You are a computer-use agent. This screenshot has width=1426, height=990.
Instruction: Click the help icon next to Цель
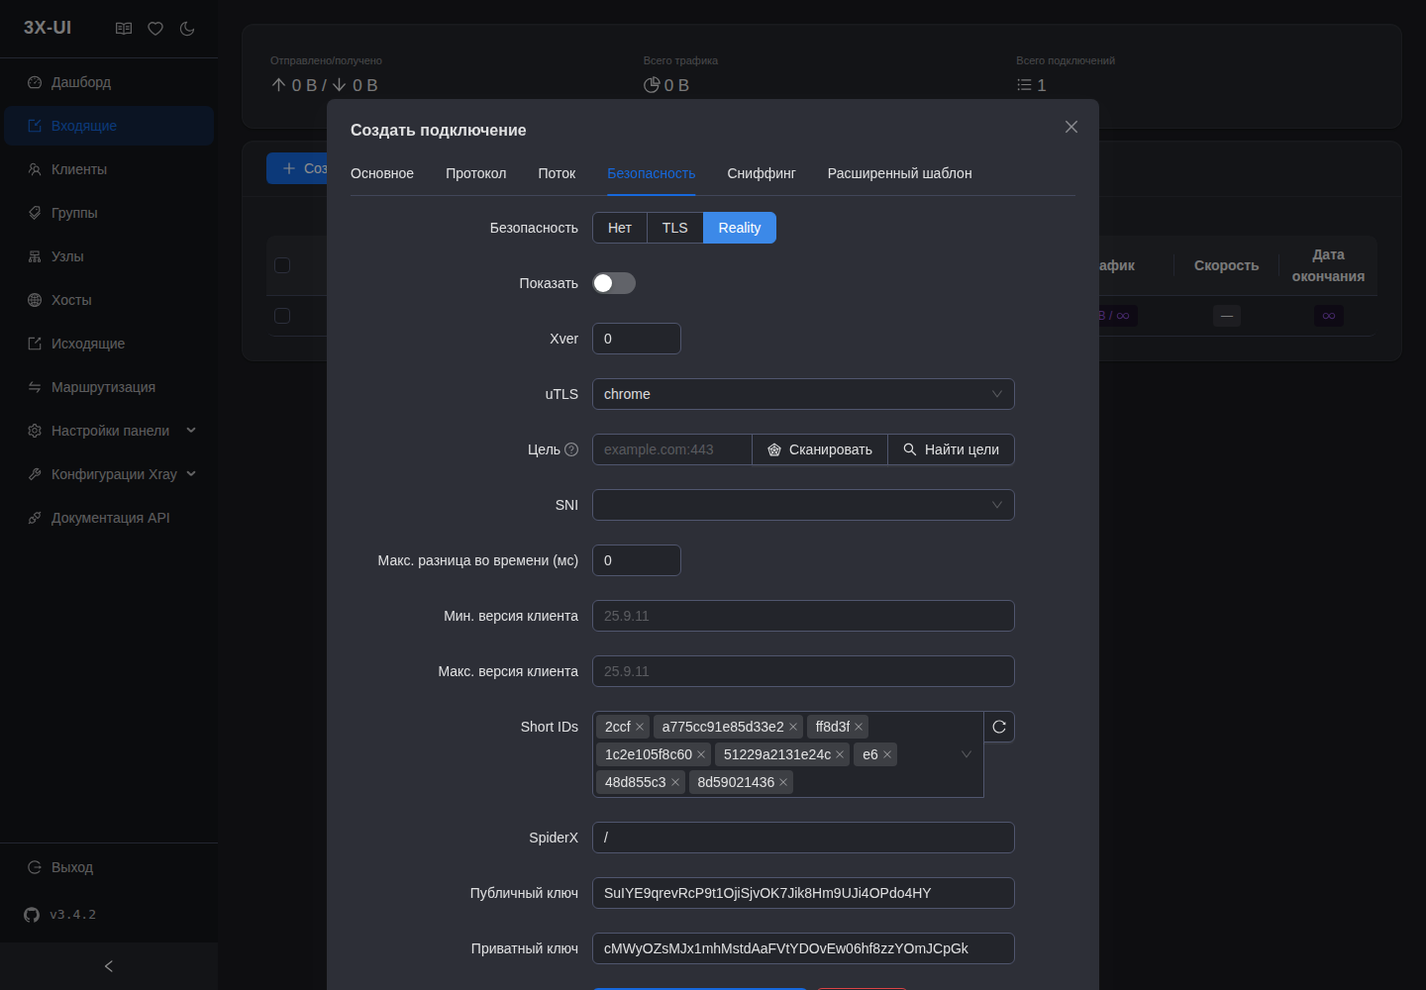tap(571, 449)
